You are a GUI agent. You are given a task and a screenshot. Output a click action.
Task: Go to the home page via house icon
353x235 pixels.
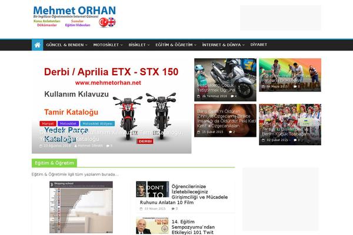click(x=38, y=45)
